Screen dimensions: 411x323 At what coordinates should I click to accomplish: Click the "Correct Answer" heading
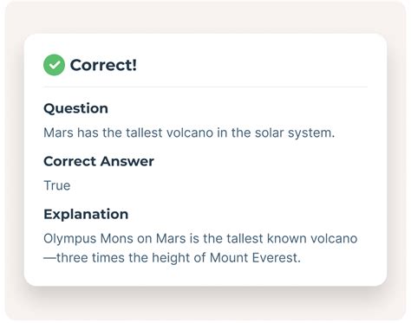pos(99,161)
